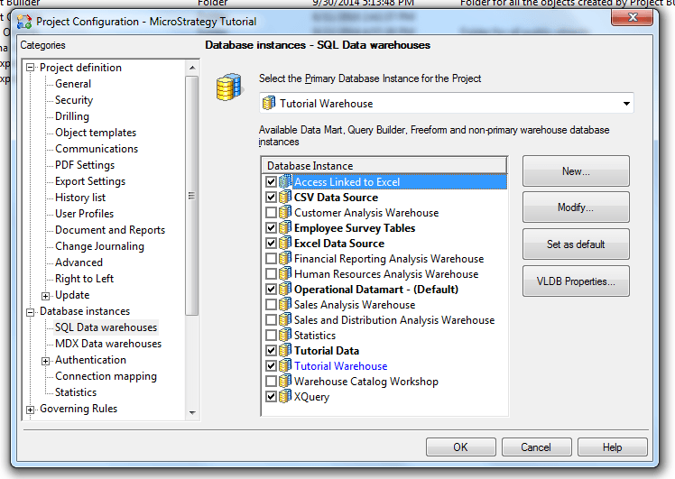Expand the Governing Rules tree node
Screen dimensions: 675x479
click(x=31, y=410)
